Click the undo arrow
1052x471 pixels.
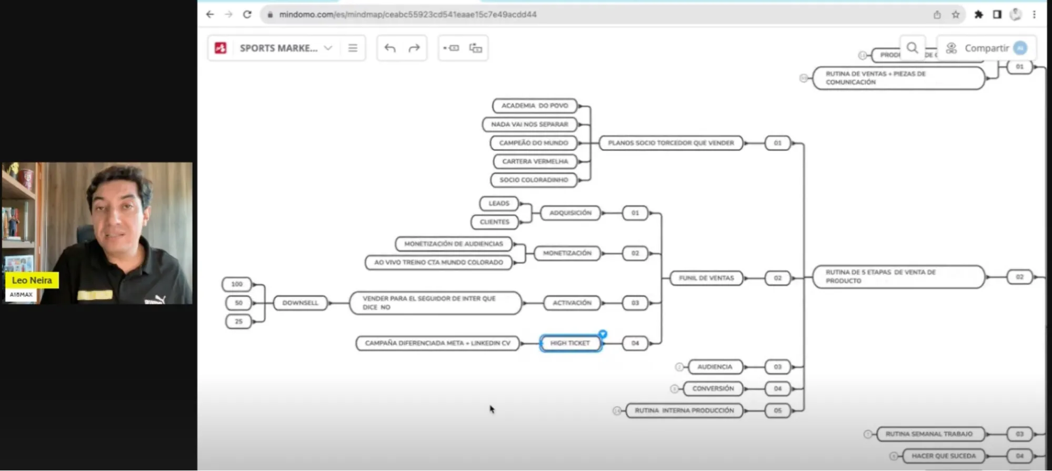(x=390, y=48)
